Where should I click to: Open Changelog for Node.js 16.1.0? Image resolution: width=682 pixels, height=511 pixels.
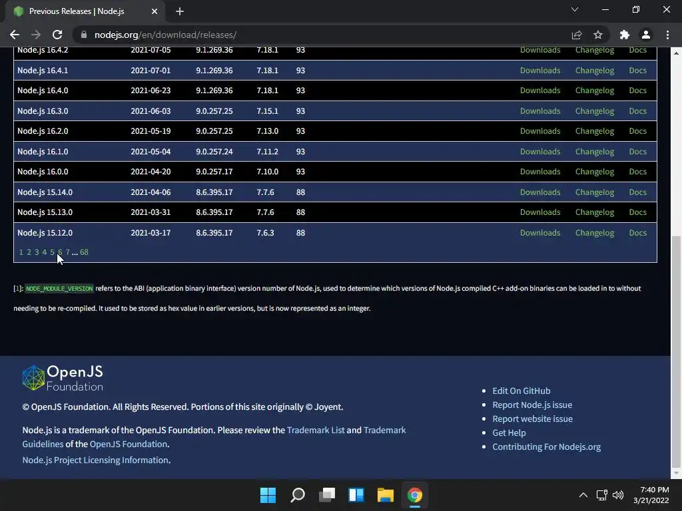595,152
